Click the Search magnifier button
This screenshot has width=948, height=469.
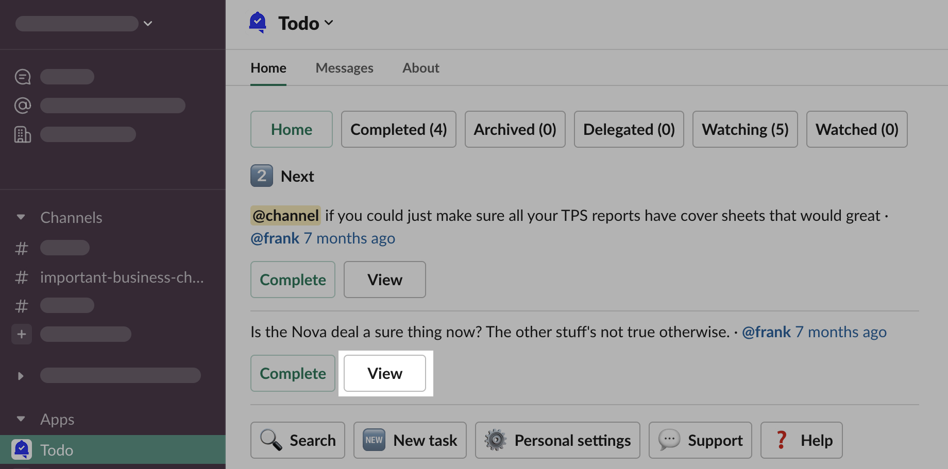click(x=297, y=440)
